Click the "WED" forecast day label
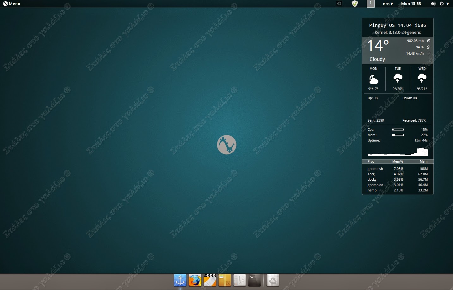Viewport: 453px width, 290px height. (x=422, y=69)
